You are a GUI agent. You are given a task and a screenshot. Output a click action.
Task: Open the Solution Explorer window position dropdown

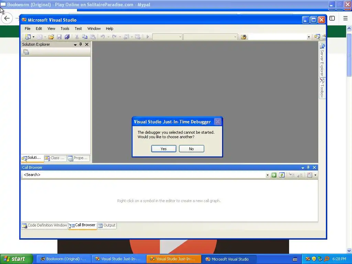[75, 45]
